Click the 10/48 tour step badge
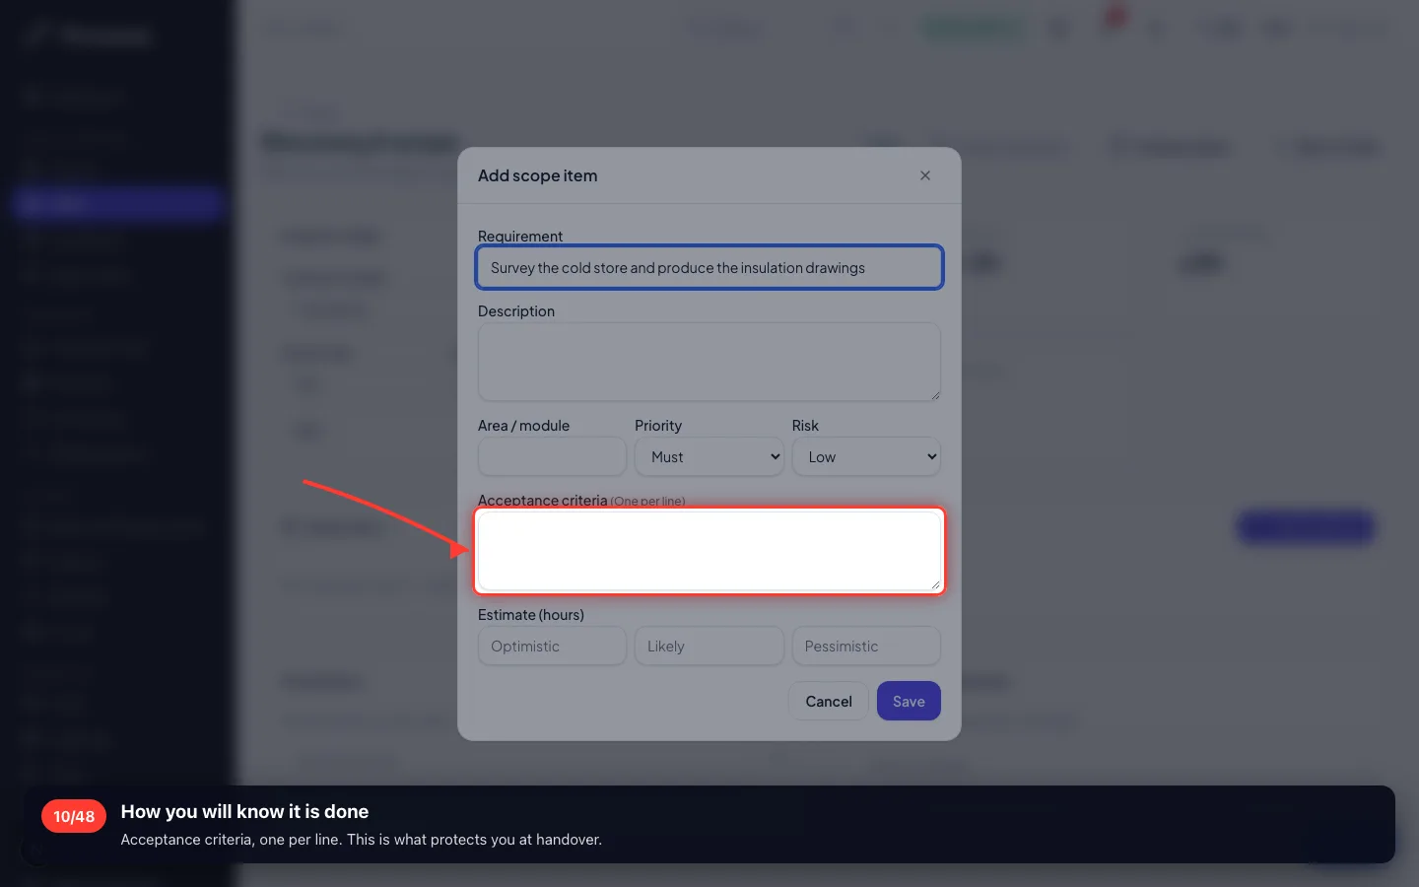The image size is (1419, 887). pyautogui.click(x=74, y=816)
